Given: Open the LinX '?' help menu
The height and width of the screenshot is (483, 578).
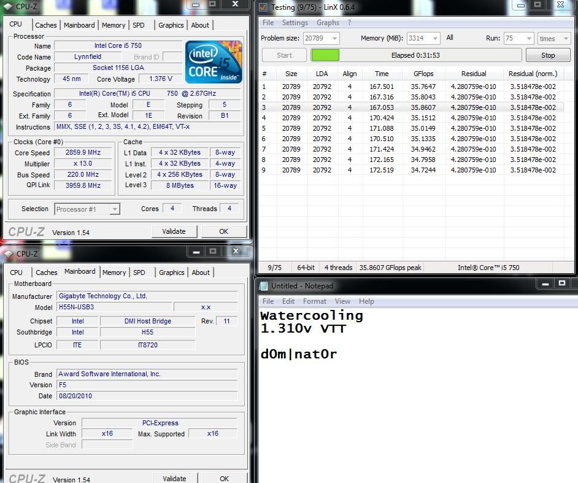Looking at the screenshot, I should pos(350,23).
